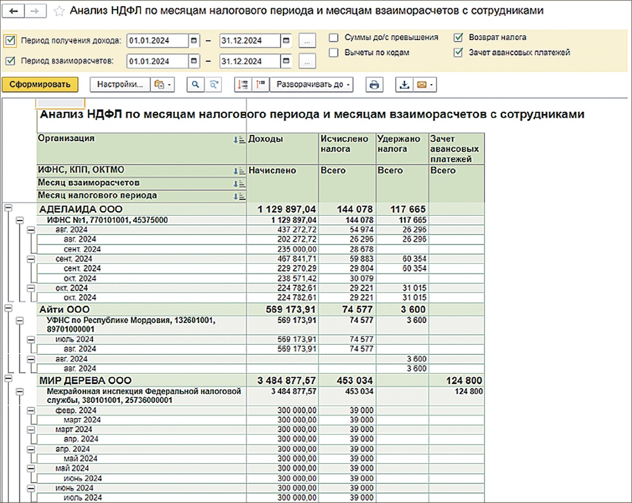Viewport: 632px width, 503px height.
Task: Uncheck the Возврат налога checkbox
Action: click(x=458, y=38)
